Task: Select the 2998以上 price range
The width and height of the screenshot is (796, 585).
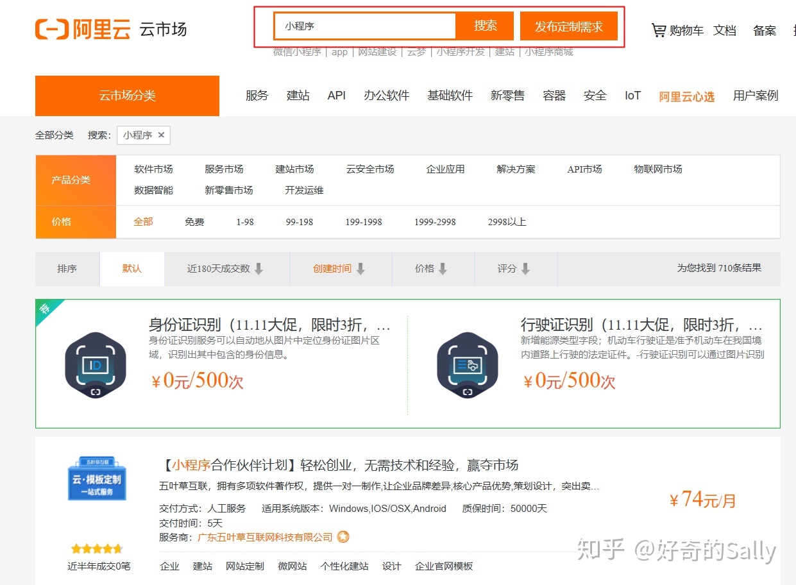Action: pyautogui.click(x=507, y=222)
